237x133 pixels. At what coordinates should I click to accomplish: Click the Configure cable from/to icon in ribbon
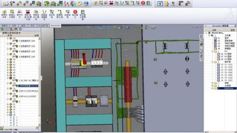pyautogui.click(x=60, y=12)
